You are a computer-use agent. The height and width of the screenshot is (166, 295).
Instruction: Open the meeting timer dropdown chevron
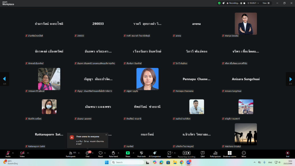[258, 3]
